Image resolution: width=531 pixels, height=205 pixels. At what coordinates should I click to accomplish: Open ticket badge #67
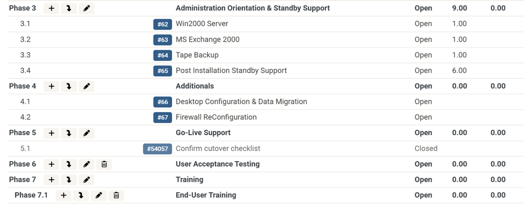(x=162, y=118)
